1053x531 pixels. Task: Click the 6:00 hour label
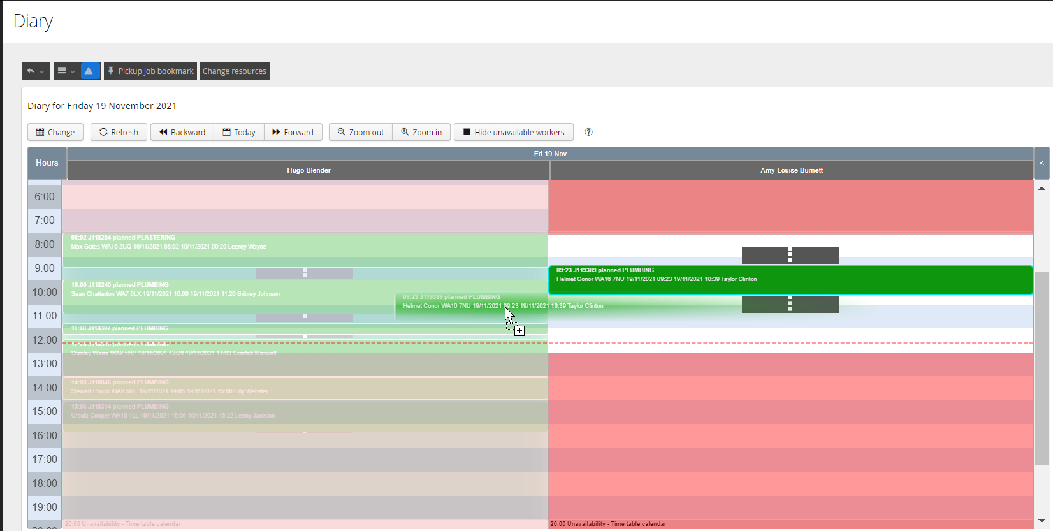45,196
